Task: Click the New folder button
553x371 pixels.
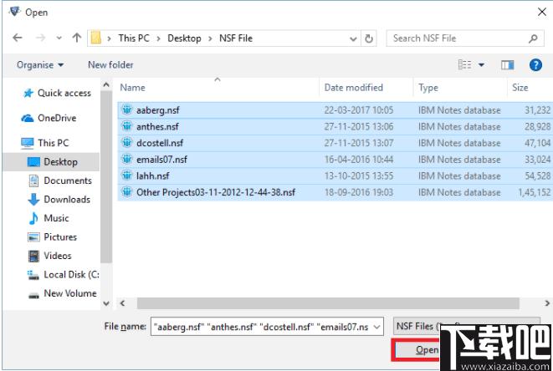Action: click(110, 65)
